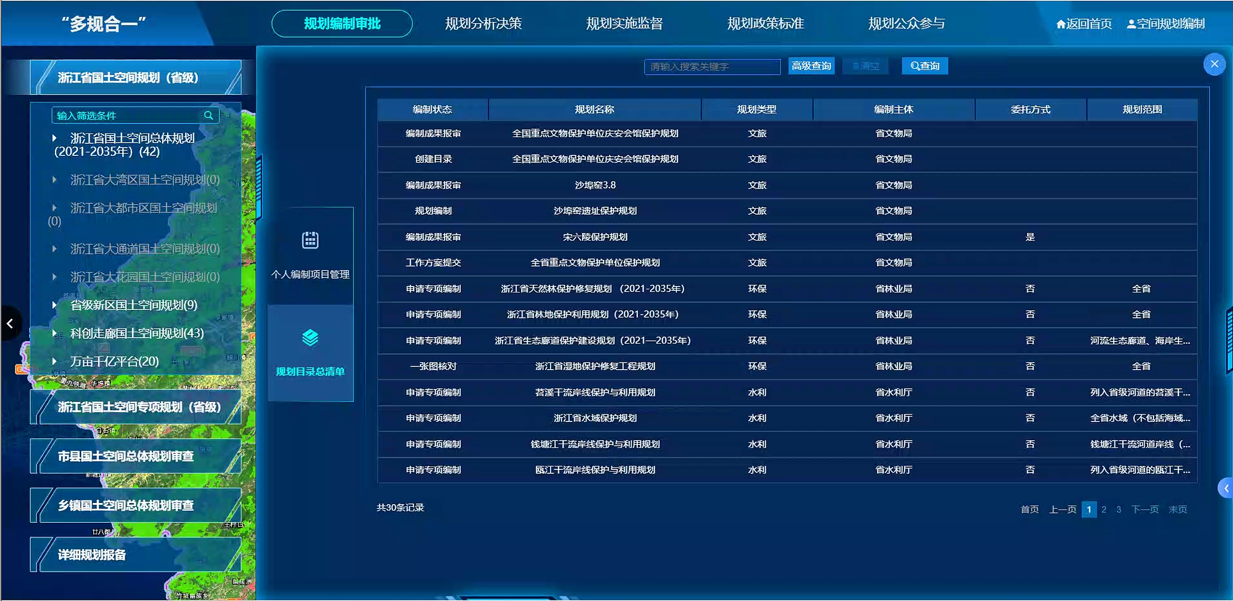
Task: Click the 高级查询 button
Action: point(811,66)
